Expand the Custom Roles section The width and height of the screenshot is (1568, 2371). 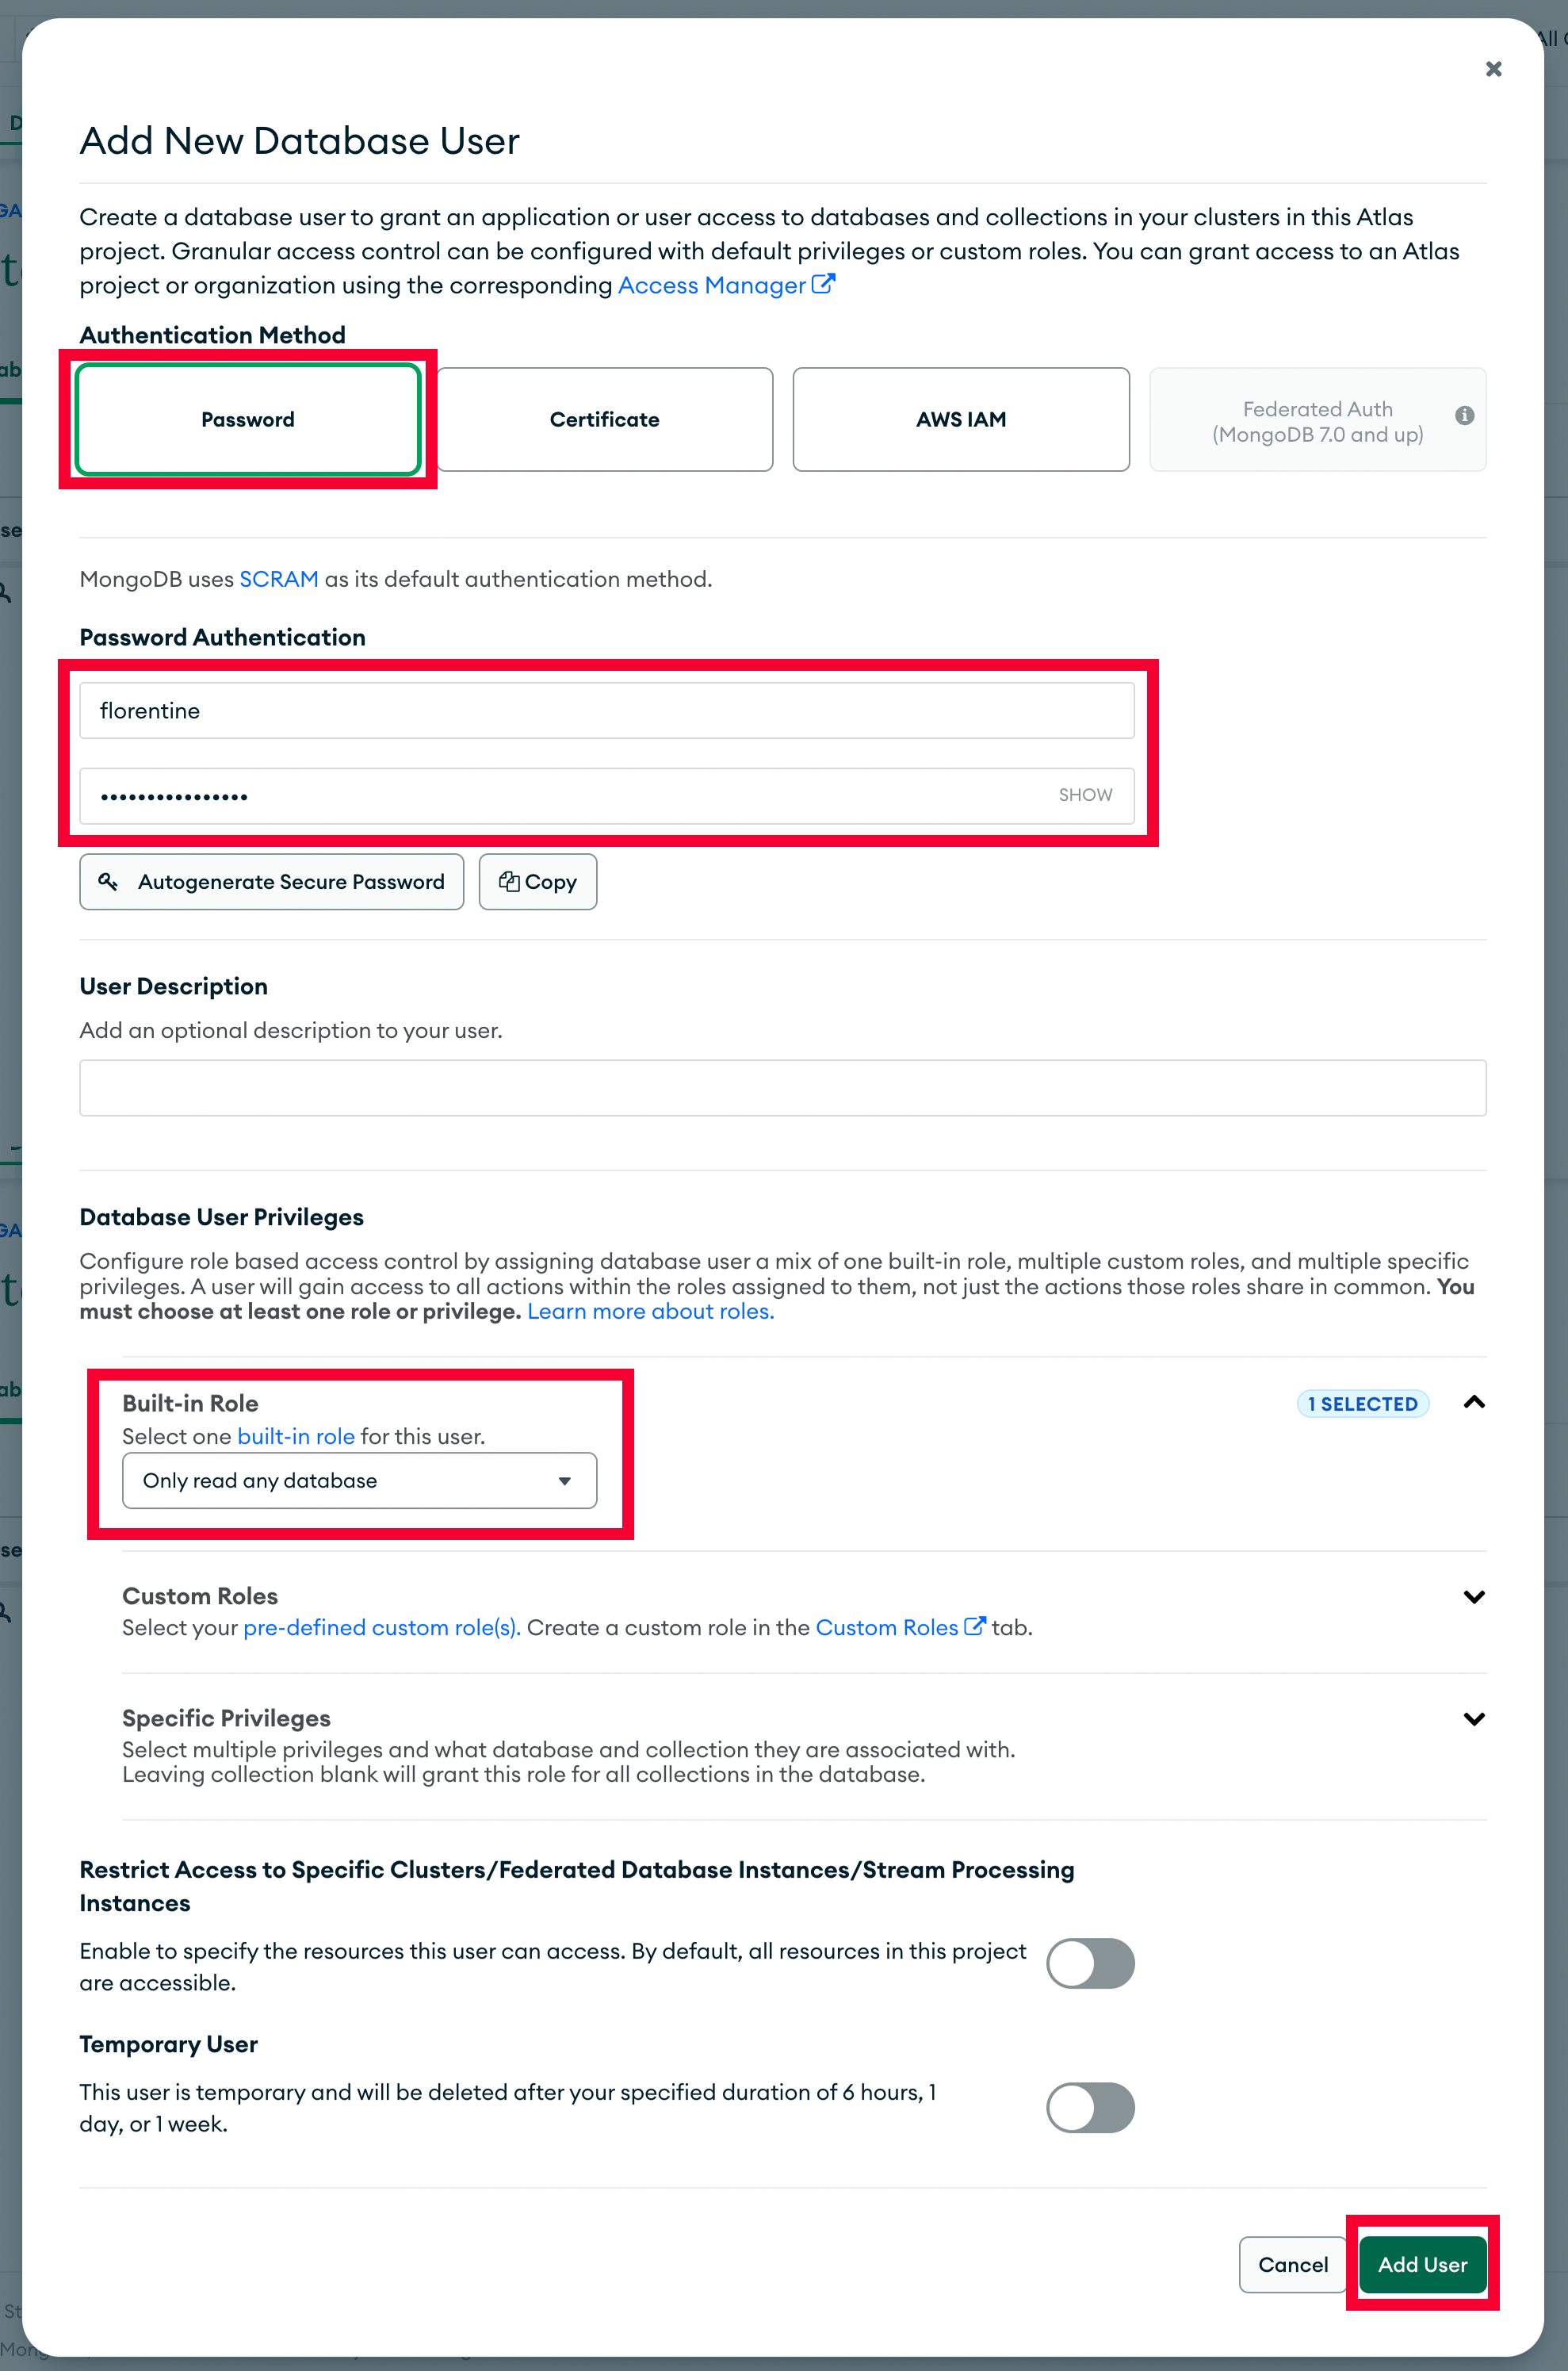1473,1597
